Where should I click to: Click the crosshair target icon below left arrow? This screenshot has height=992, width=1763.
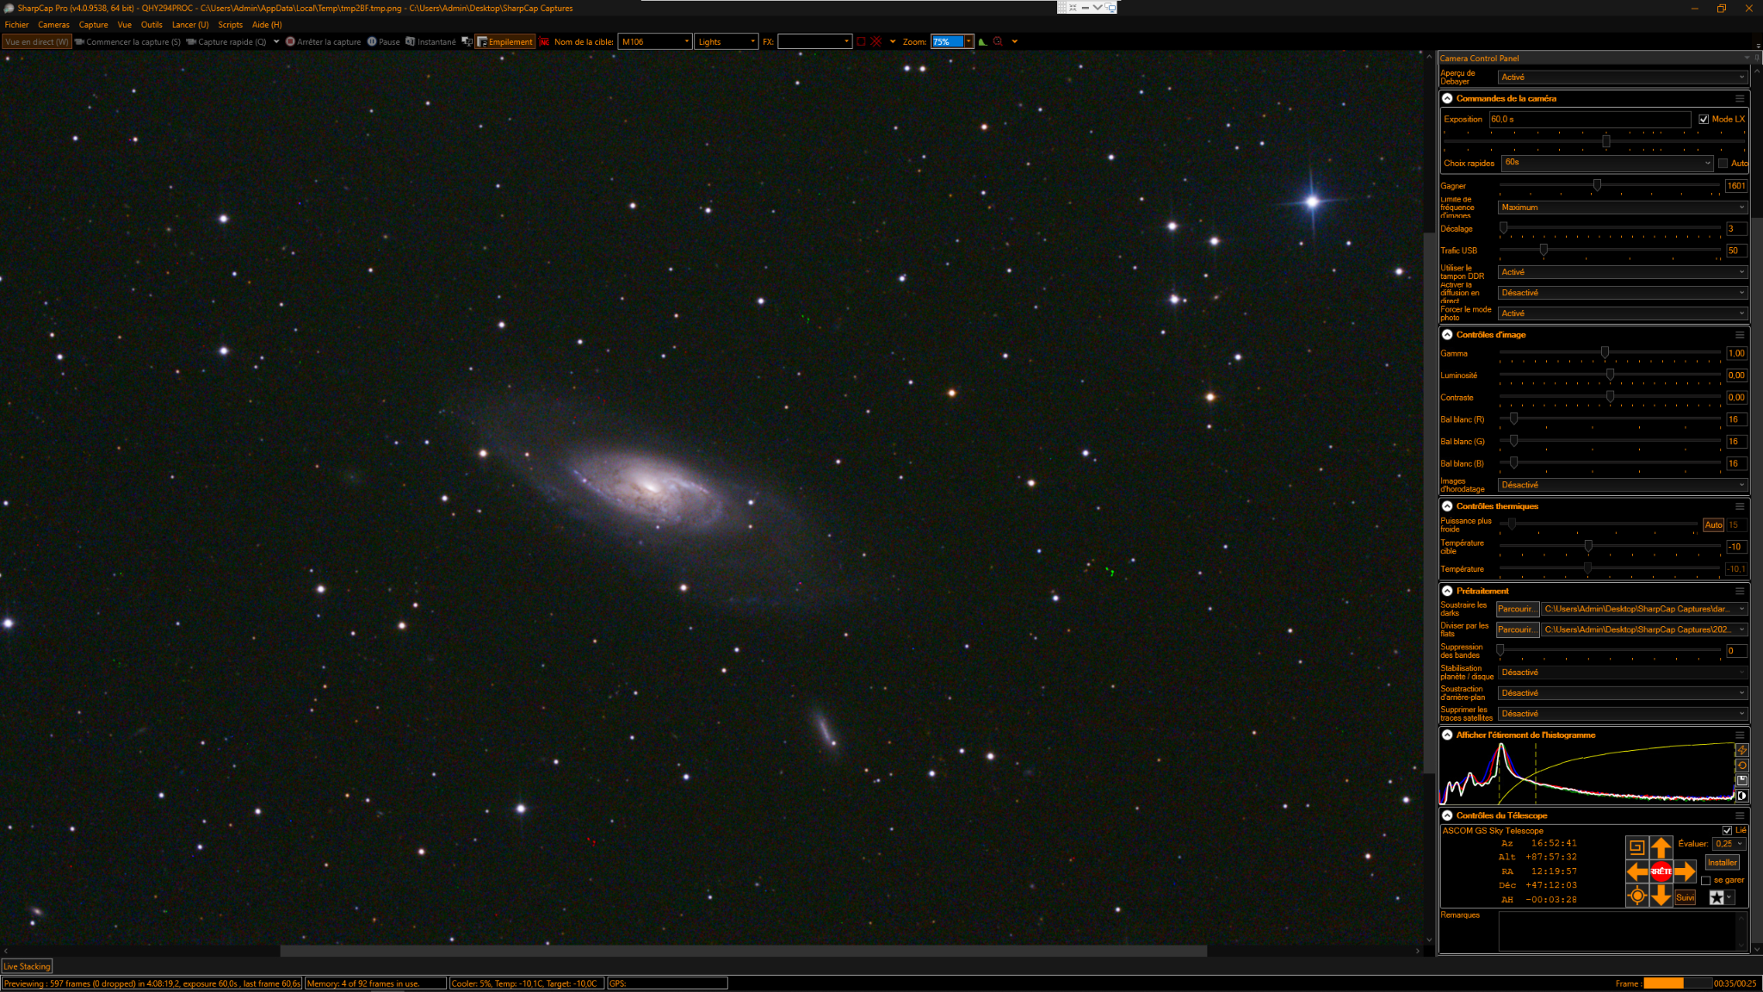[1636, 896]
